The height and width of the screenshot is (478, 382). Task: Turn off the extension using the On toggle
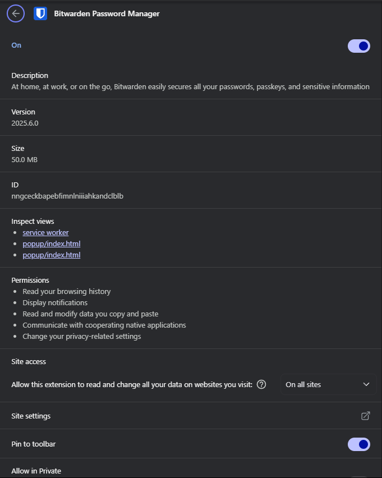(x=358, y=46)
